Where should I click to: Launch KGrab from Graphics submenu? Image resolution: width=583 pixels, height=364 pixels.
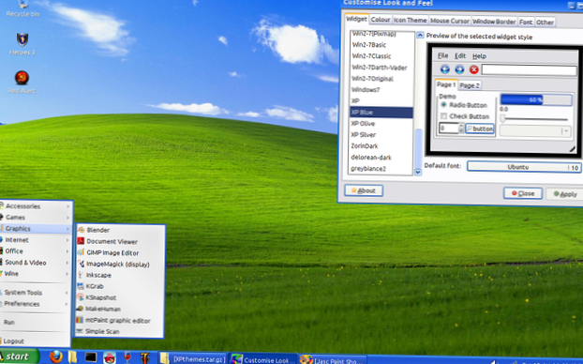pyautogui.click(x=120, y=286)
